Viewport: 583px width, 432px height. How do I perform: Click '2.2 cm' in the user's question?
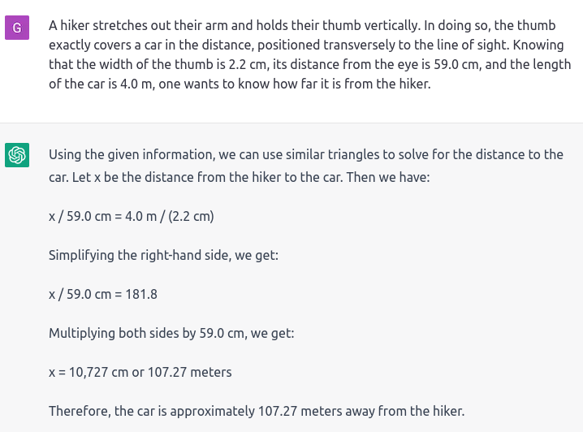click(248, 64)
